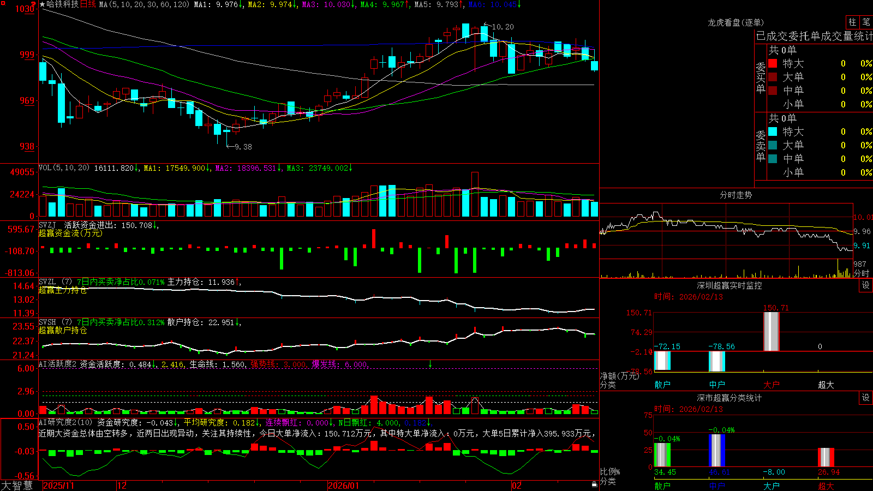Viewport: 873px width, 491px height.
Task: Open 设 settings for 深圳超赢实时监控 panel
Action: click(866, 285)
